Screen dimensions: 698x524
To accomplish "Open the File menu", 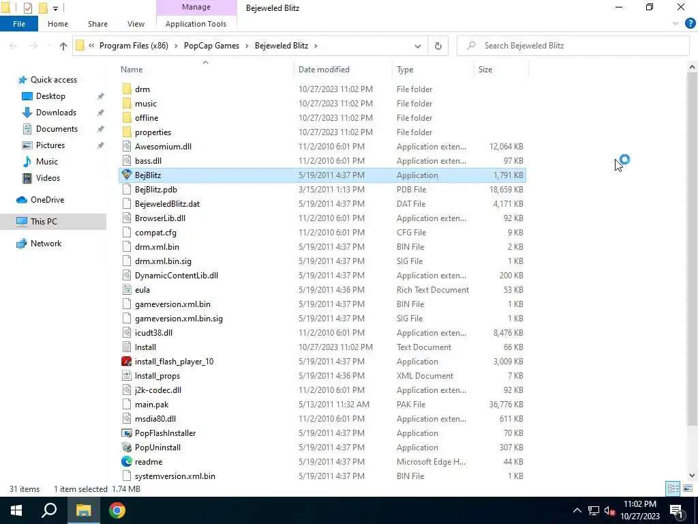I will tap(19, 24).
